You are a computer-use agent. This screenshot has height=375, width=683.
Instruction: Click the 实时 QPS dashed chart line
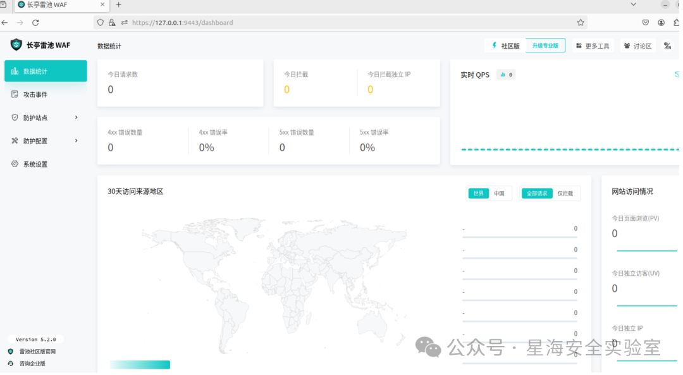[x=570, y=149]
